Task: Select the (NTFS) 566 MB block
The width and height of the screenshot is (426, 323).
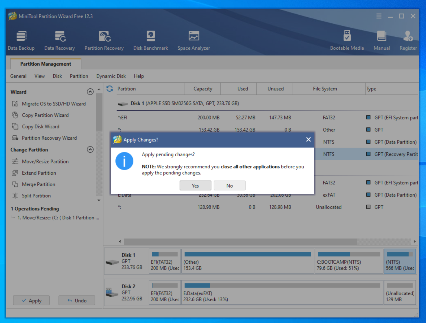Action: [x=400, y=261]
